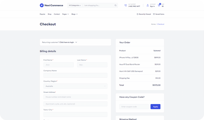Viewport: 204px width, 120px height.
Task: Click the Saved Items heart icon
Action: pos(154,14)
